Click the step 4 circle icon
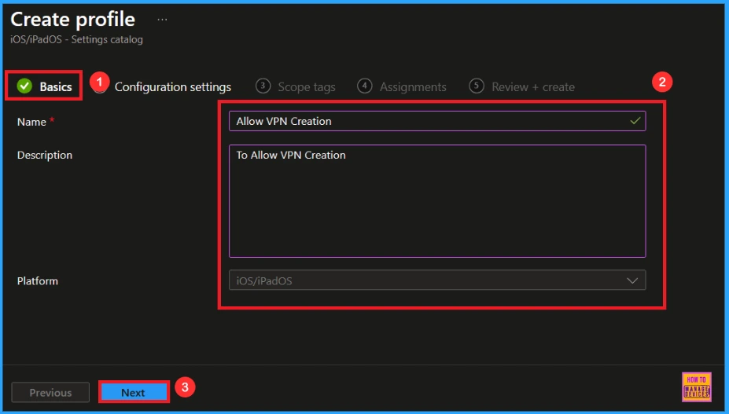 (x=364, y=86)
